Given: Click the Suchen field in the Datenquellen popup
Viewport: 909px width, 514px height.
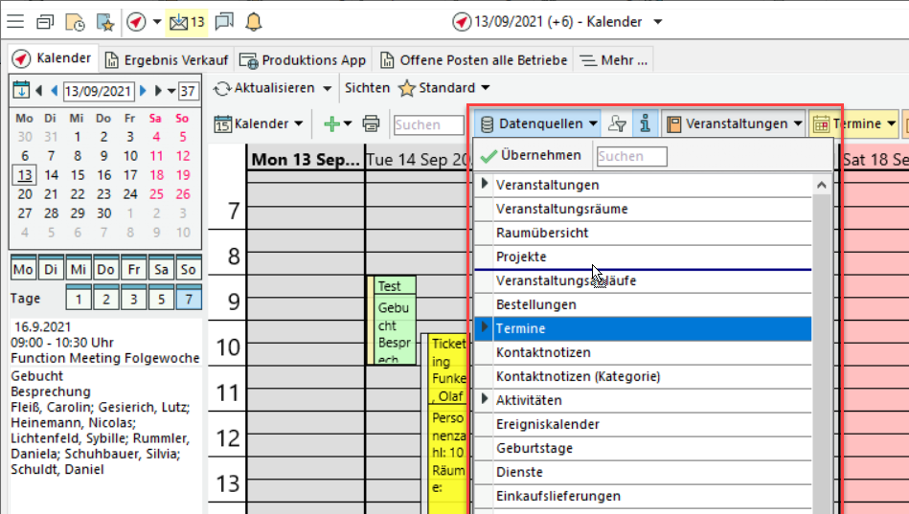Looking at the screenshot, I should pyautogui.click(x=632, y=156).
